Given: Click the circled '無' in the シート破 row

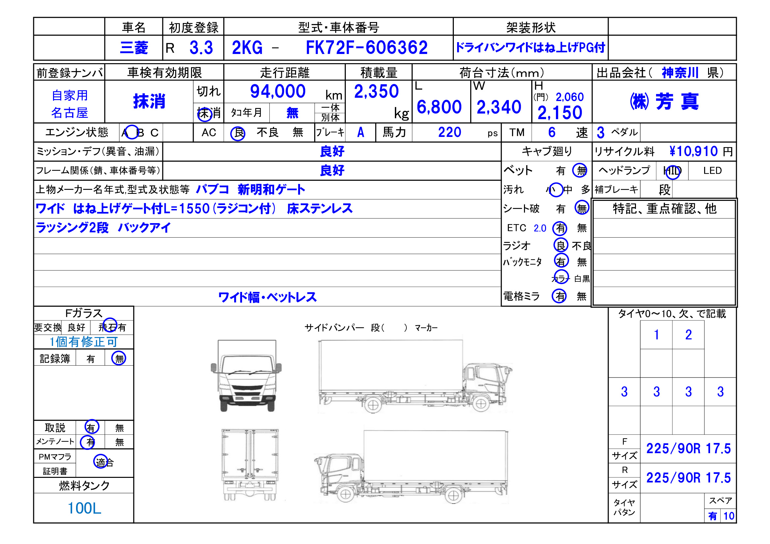Looking at the screenshot, I should click(582, 208).
